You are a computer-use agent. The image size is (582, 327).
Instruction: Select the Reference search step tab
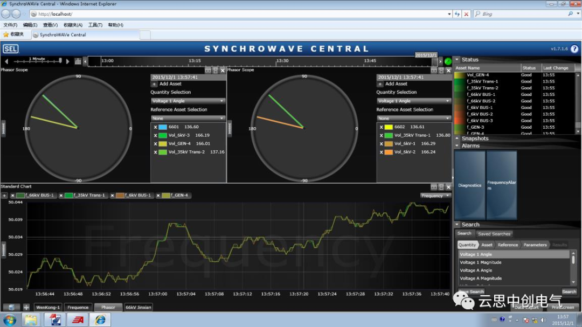pyautogui.click(x=508, y=245)
